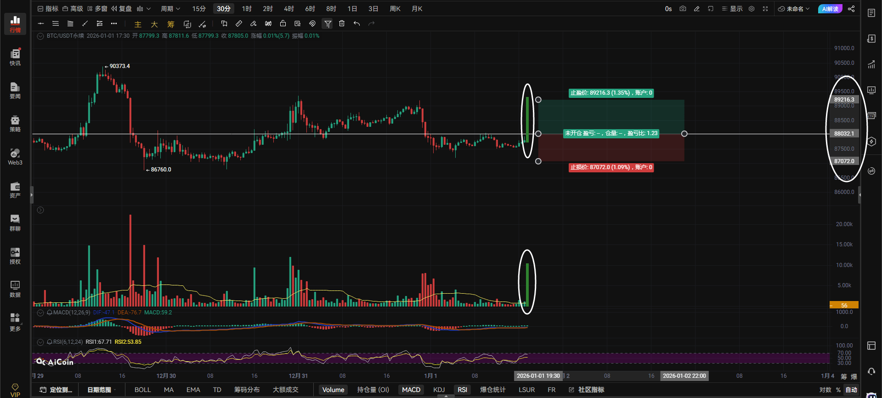Image resolution: width=882 pixels, height=398 pixels.
Task: Switch to the 15分 timeframe
Action: [x=198, y=9]
